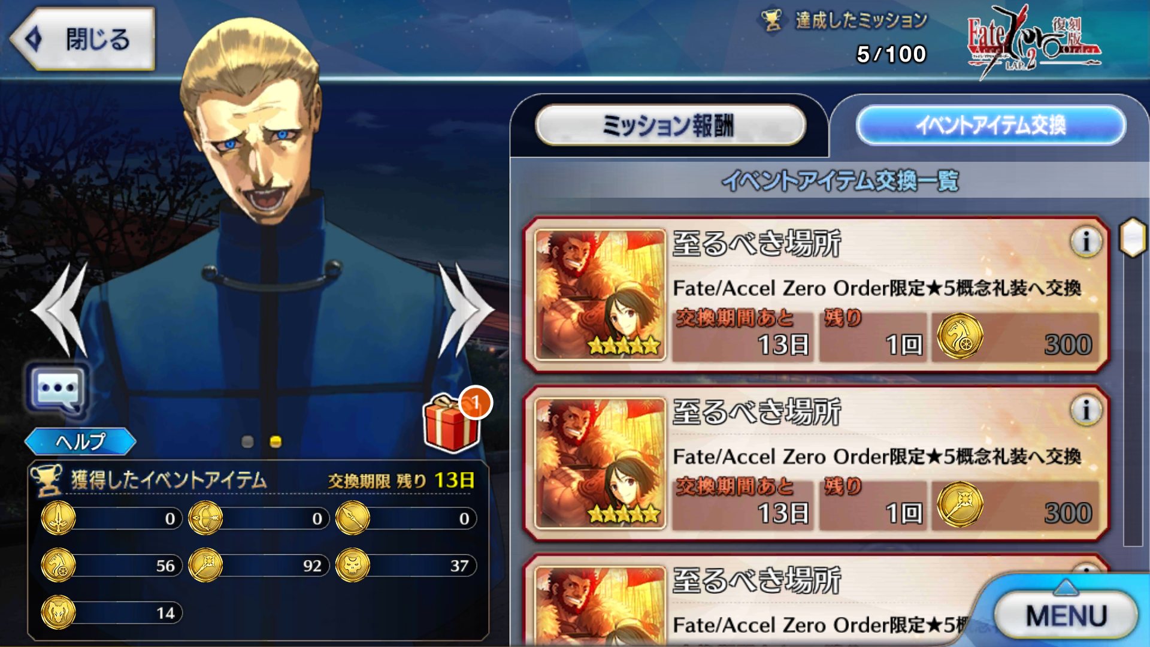This screenshot has height=647, width=1150.
Task: Select the sword saber coin icon
Action: tap(58, 518)
